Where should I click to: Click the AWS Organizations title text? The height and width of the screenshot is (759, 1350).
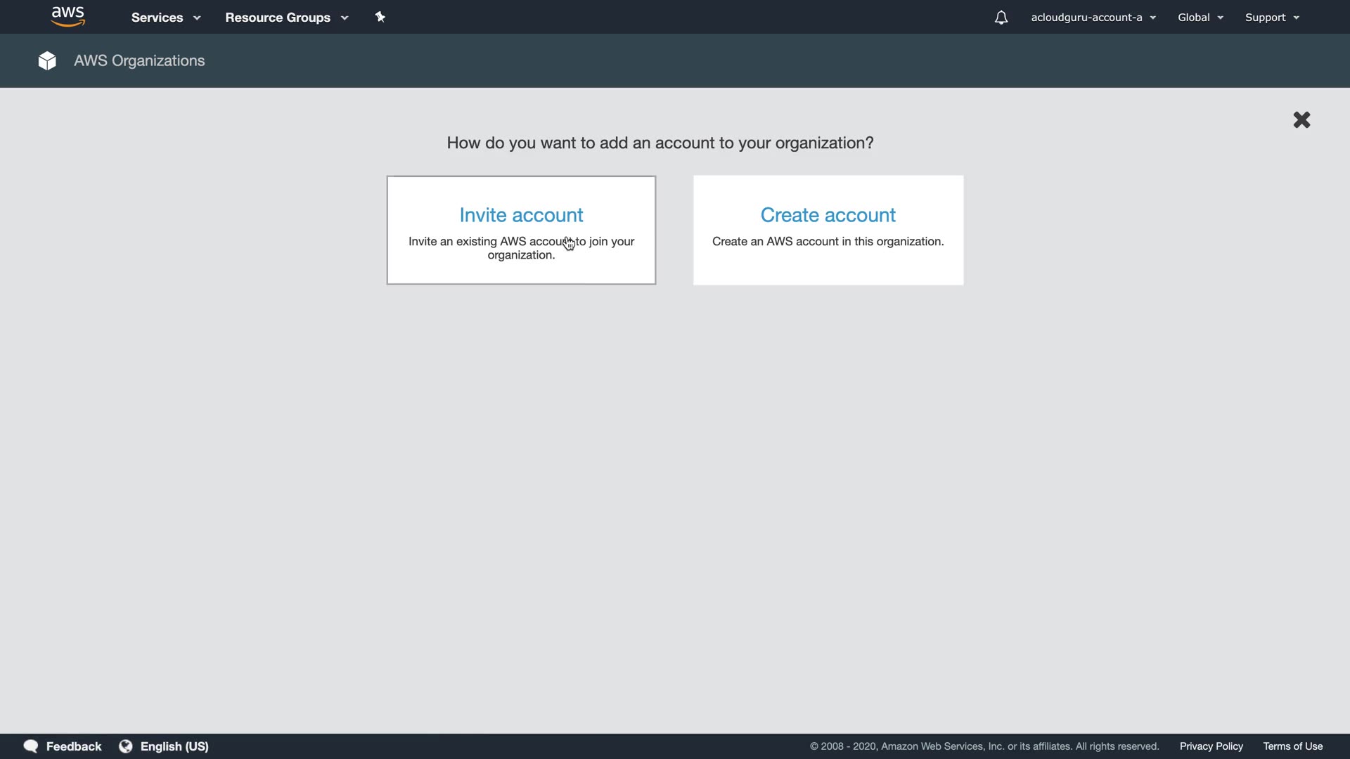[x=139, y=61]
